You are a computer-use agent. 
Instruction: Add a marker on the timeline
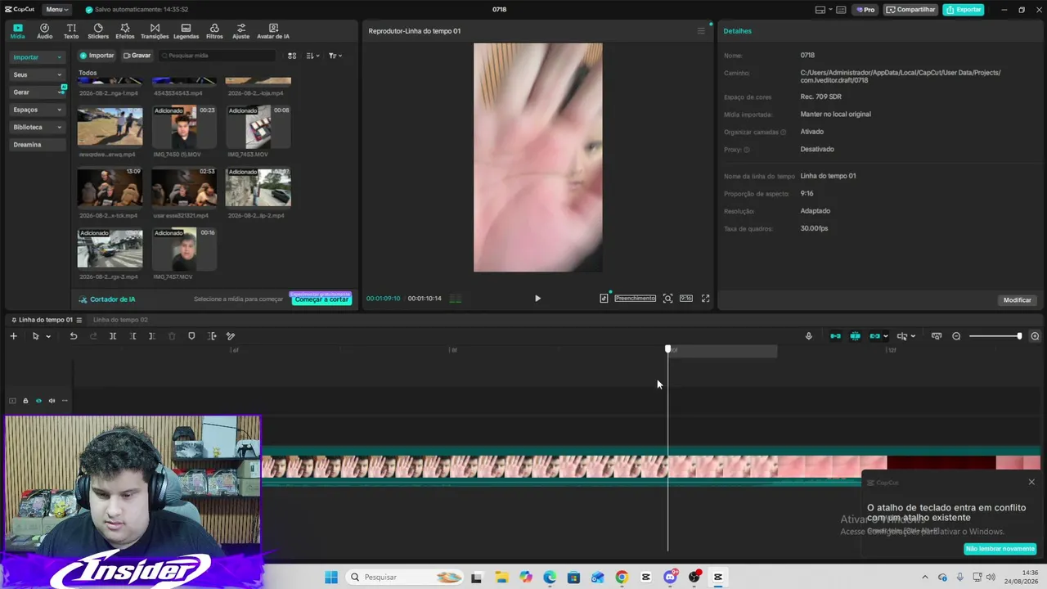[x=191, y=336]
